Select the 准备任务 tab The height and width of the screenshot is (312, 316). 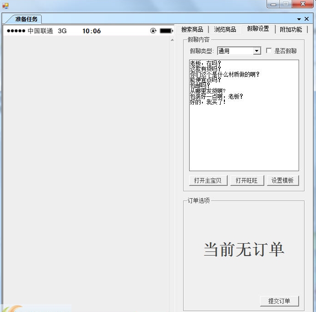pyautogui.click(x=27, y=19)
